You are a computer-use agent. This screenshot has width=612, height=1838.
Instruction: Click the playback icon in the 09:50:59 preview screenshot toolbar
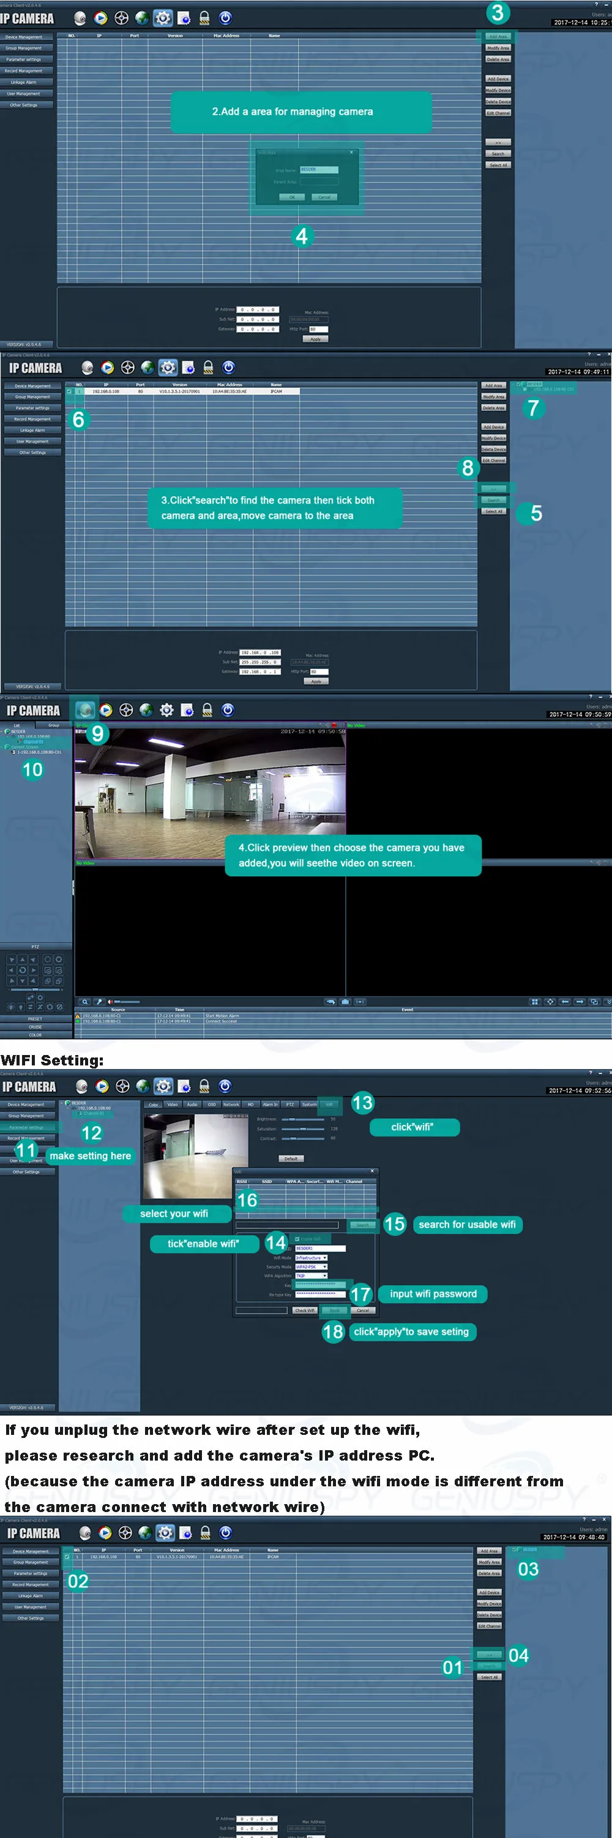click(106, 710)
